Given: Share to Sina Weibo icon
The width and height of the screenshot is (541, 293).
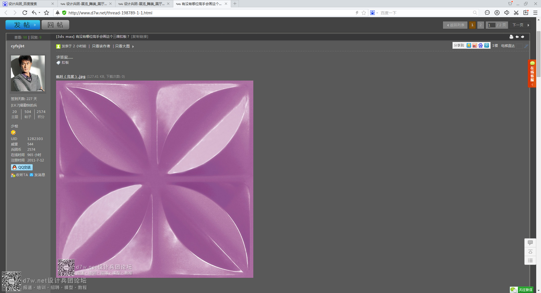Looking at the screenshot, I should point(475,45).
